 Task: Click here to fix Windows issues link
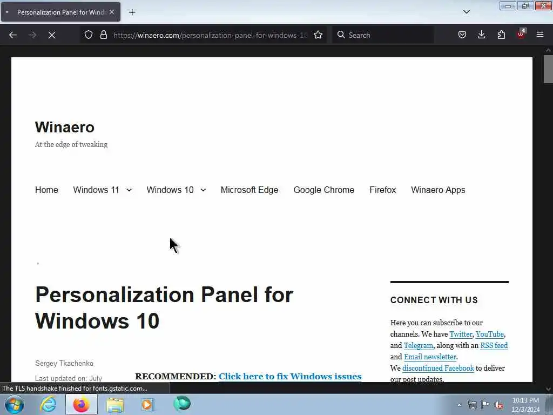coord(290,376)
